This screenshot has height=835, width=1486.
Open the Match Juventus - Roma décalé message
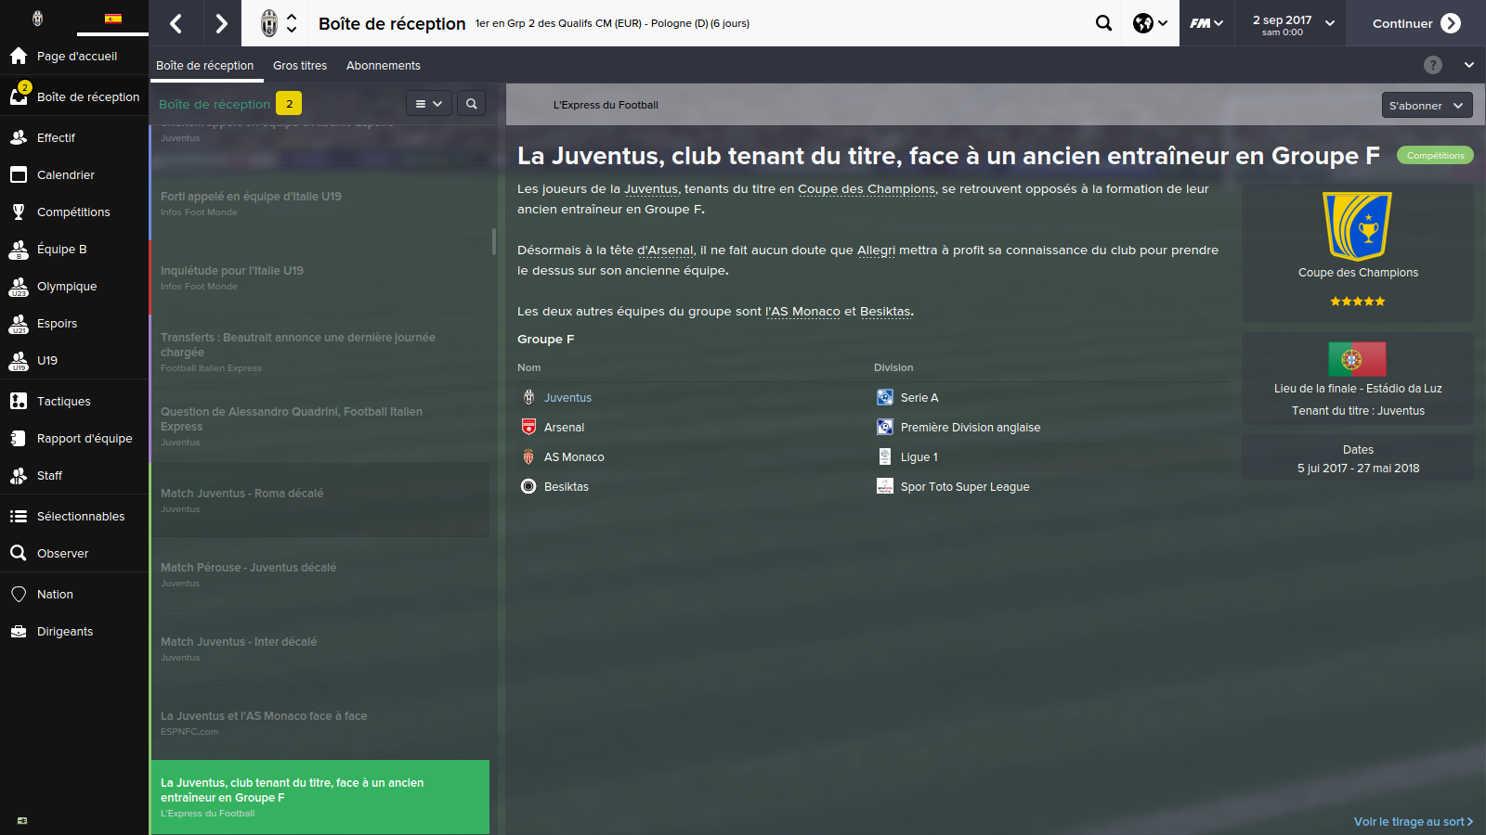(x=320, y=500)
